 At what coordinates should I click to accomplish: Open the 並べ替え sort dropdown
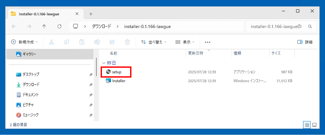point(153,42)
